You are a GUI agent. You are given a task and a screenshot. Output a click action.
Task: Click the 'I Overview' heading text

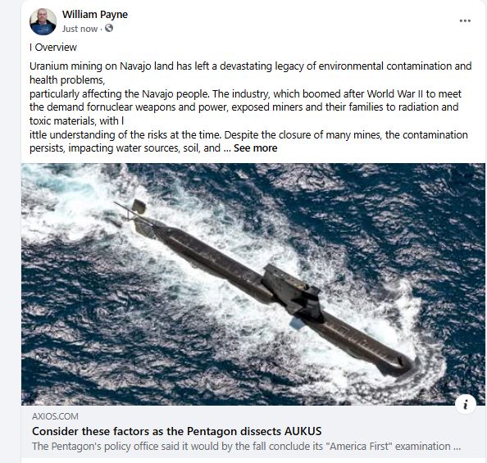coord(53,48)
